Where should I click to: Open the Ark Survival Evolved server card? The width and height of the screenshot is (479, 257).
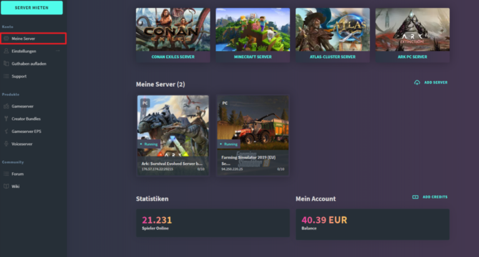click(173, 135)
